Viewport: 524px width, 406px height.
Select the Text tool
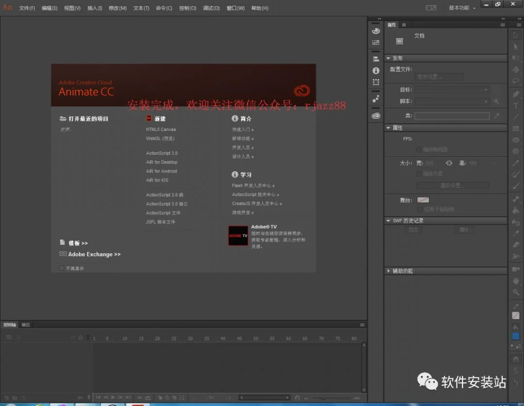[516, 105]
